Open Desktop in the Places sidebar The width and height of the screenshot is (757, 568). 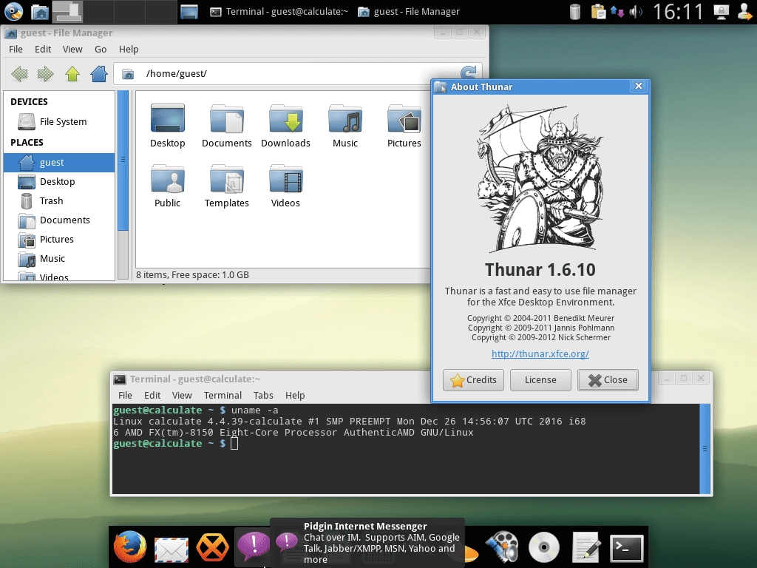(x=59, y=182)
